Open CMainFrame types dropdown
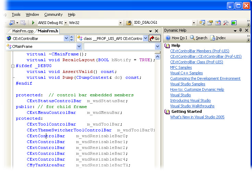This screenshot has height=172, width=252. point(79,46)
